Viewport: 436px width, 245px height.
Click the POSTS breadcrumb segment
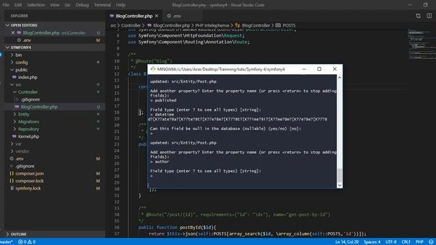[289, 25]
